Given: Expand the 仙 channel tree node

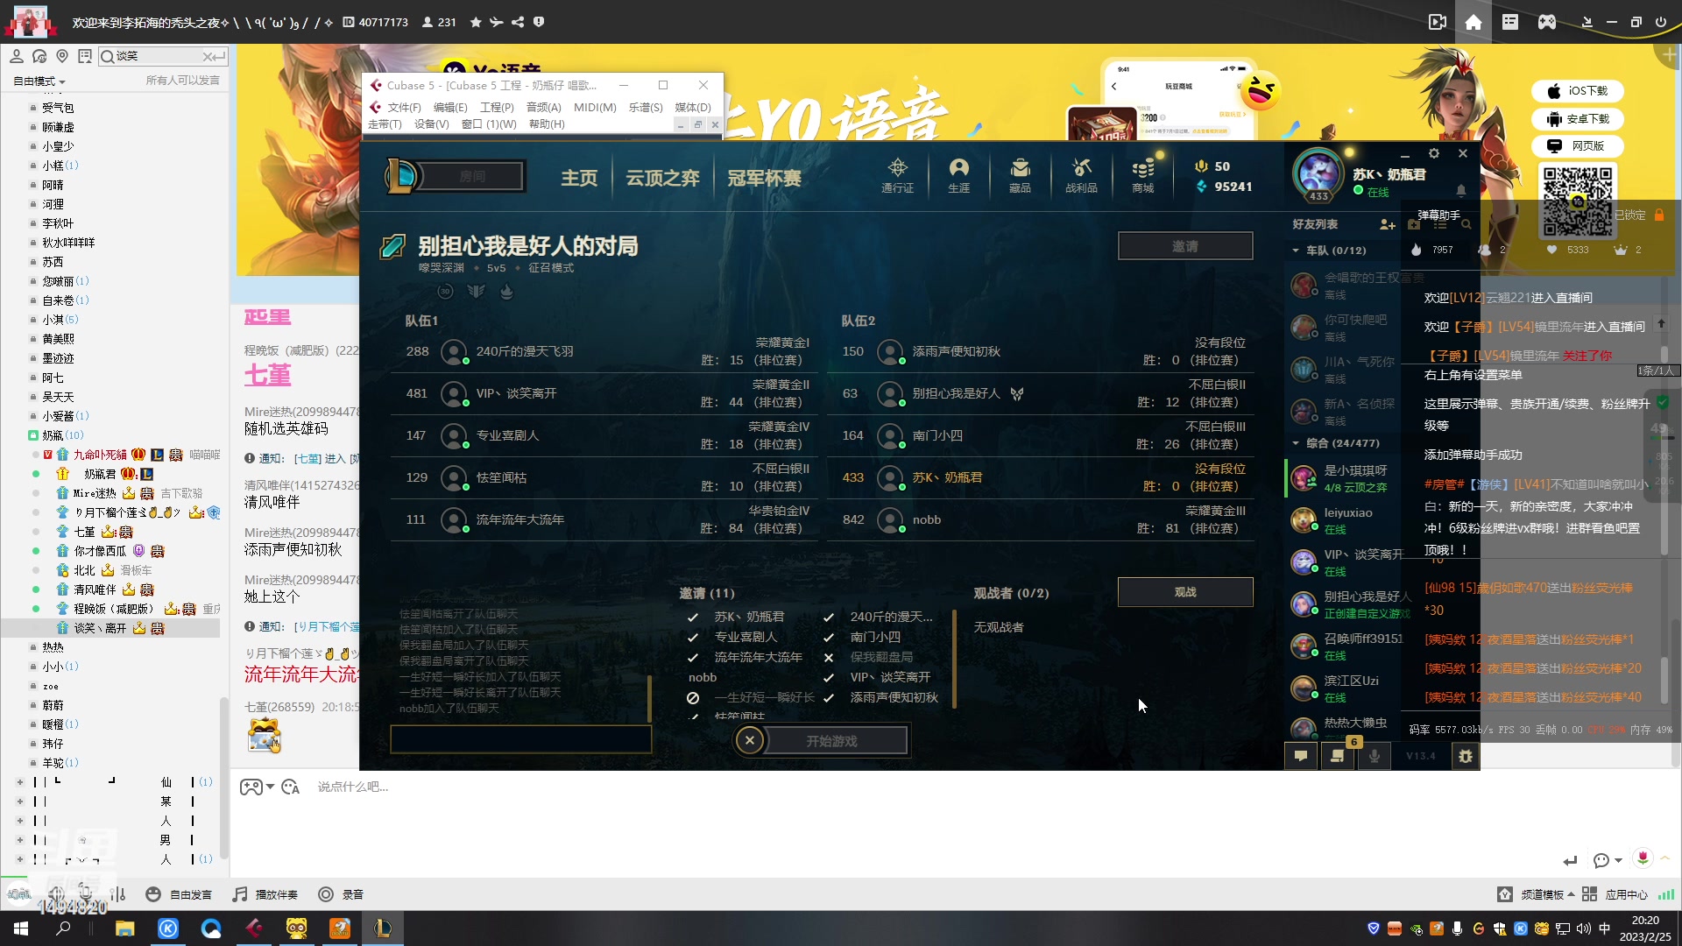Looking at the screenshot, I should tap(19, 782).
